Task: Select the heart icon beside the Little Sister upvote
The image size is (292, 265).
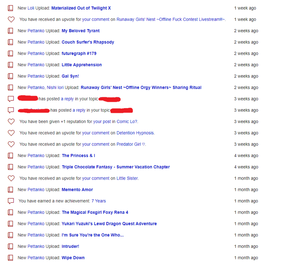Action: point(11,178)
